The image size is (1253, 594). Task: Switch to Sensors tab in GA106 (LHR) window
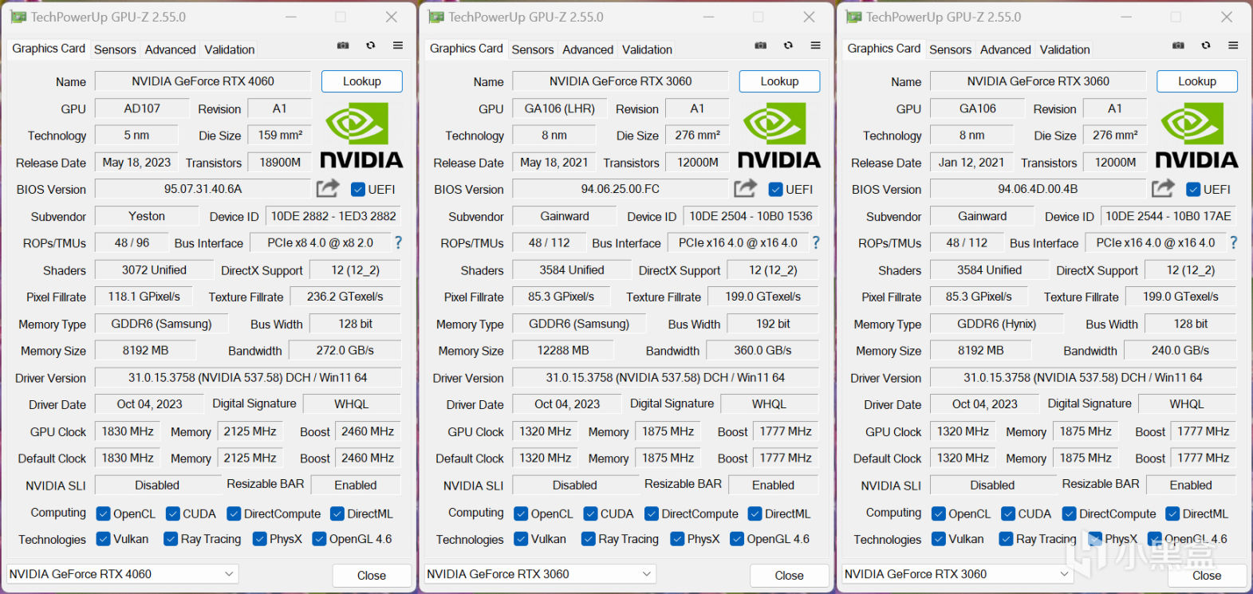533,49
